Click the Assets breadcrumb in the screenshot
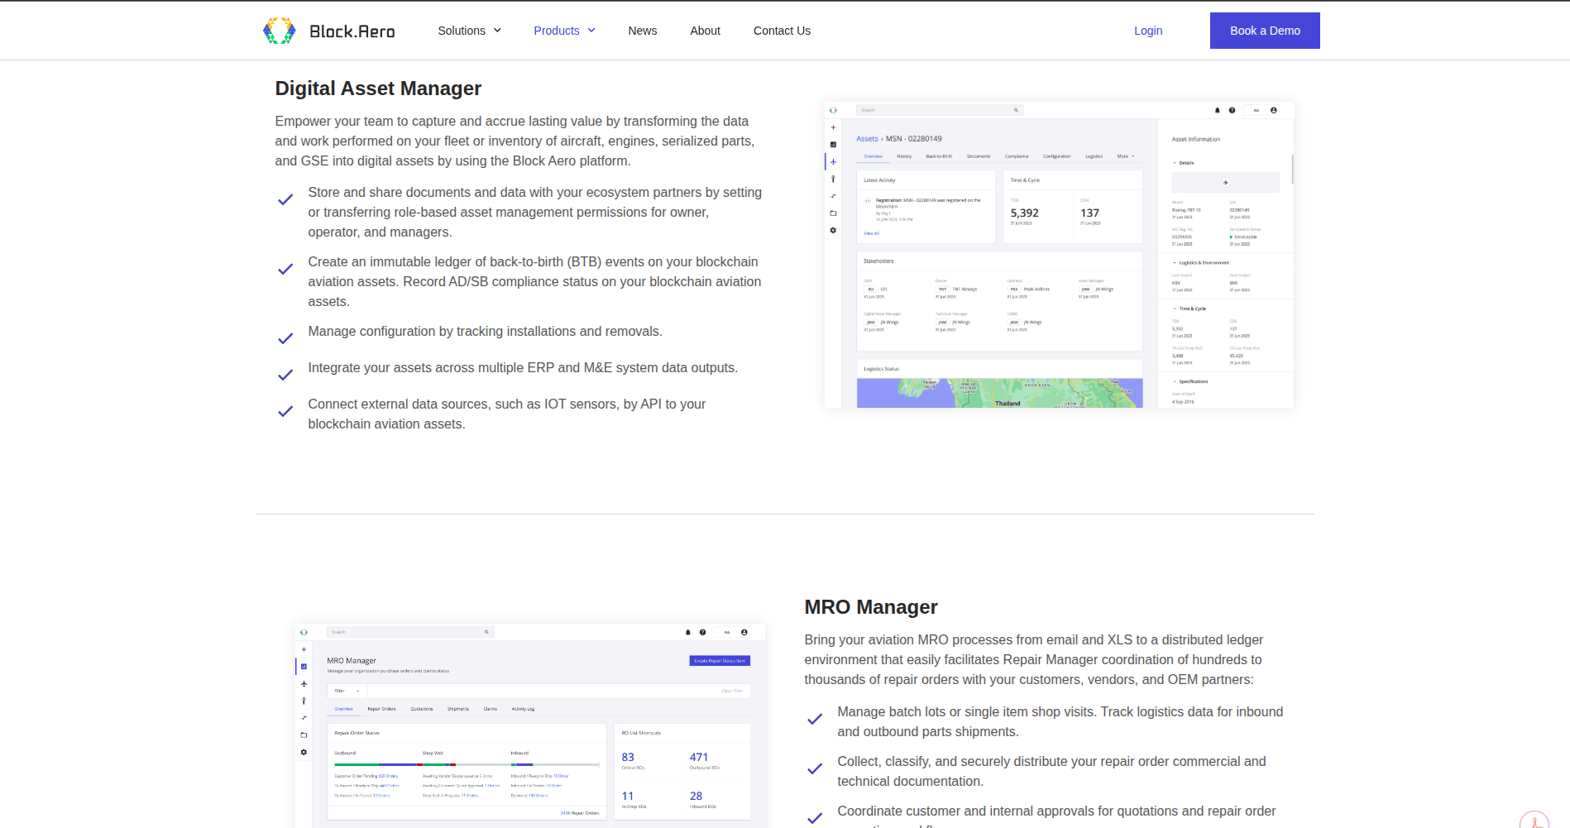This screenshot has width=1570, height=828. coord(867,139)
